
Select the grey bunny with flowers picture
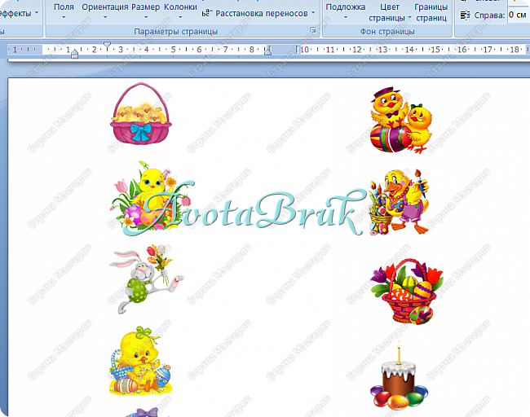tap(147, 279)
